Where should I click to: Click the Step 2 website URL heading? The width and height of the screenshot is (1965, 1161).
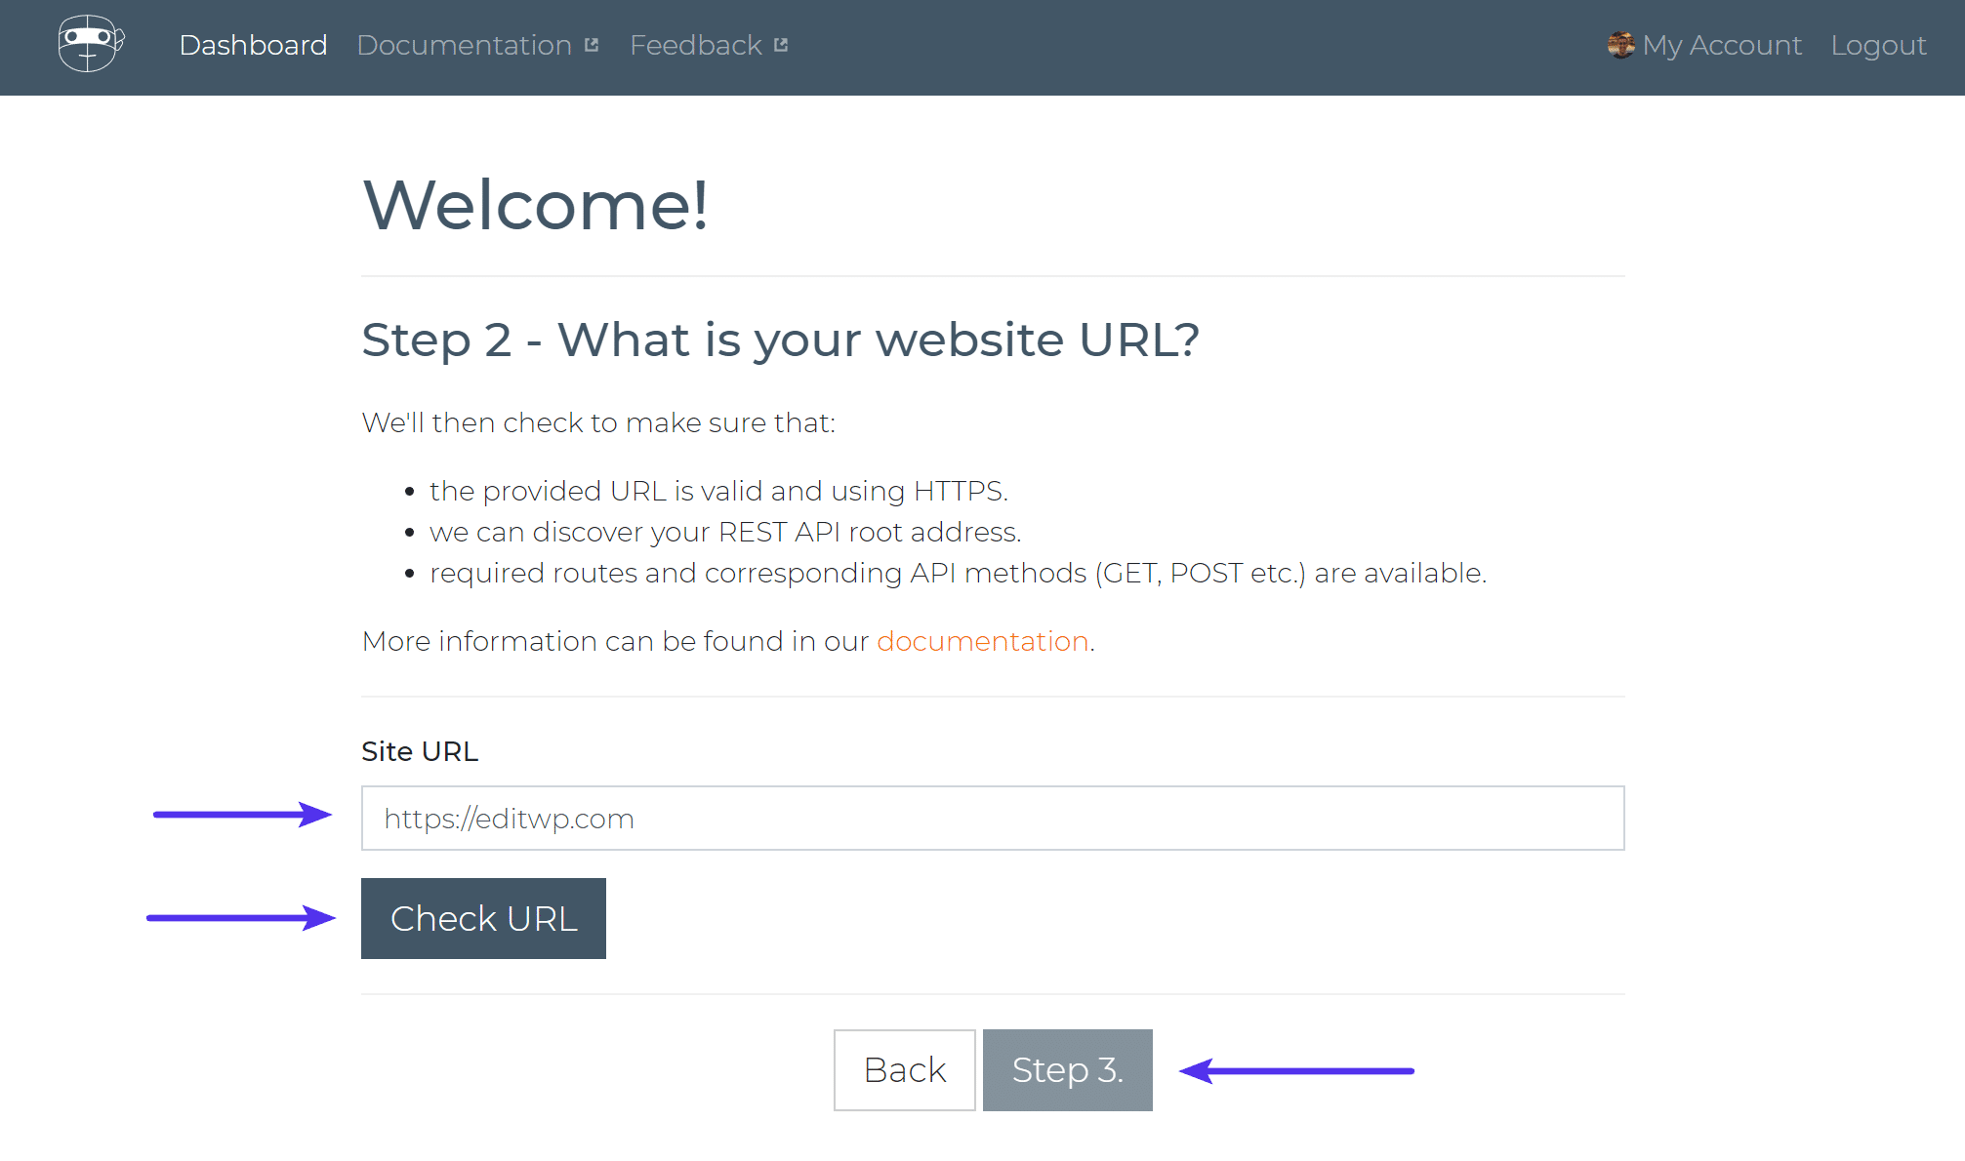coord(781,340)
